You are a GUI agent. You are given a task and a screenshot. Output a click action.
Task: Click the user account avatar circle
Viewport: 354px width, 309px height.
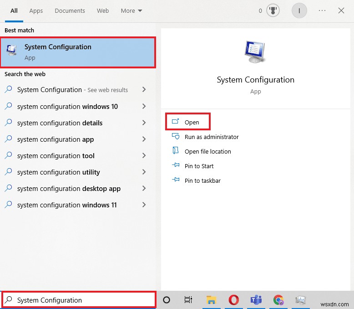[x=299, y=10]
